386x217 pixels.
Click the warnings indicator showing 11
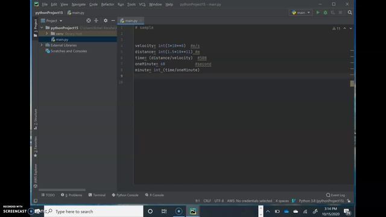tap(337, 28)
